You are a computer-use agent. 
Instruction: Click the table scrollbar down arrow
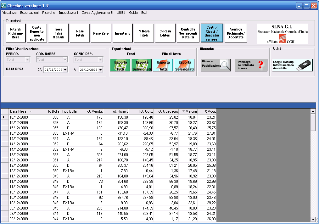click(x=313, y=219)
